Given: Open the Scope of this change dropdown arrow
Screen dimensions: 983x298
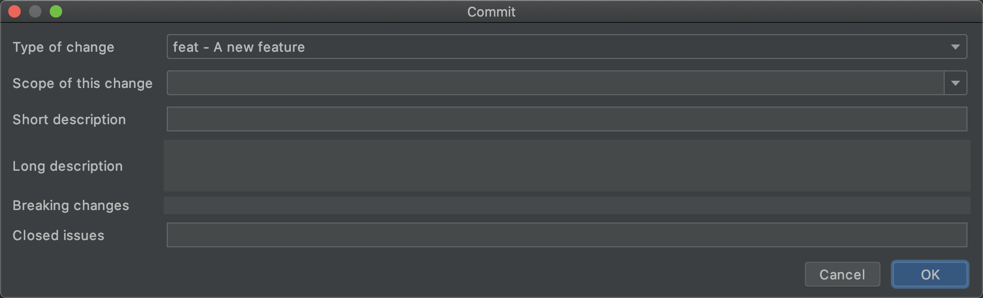Looking at the screenshot, I should pyautogui.click(x=955, y=83).
